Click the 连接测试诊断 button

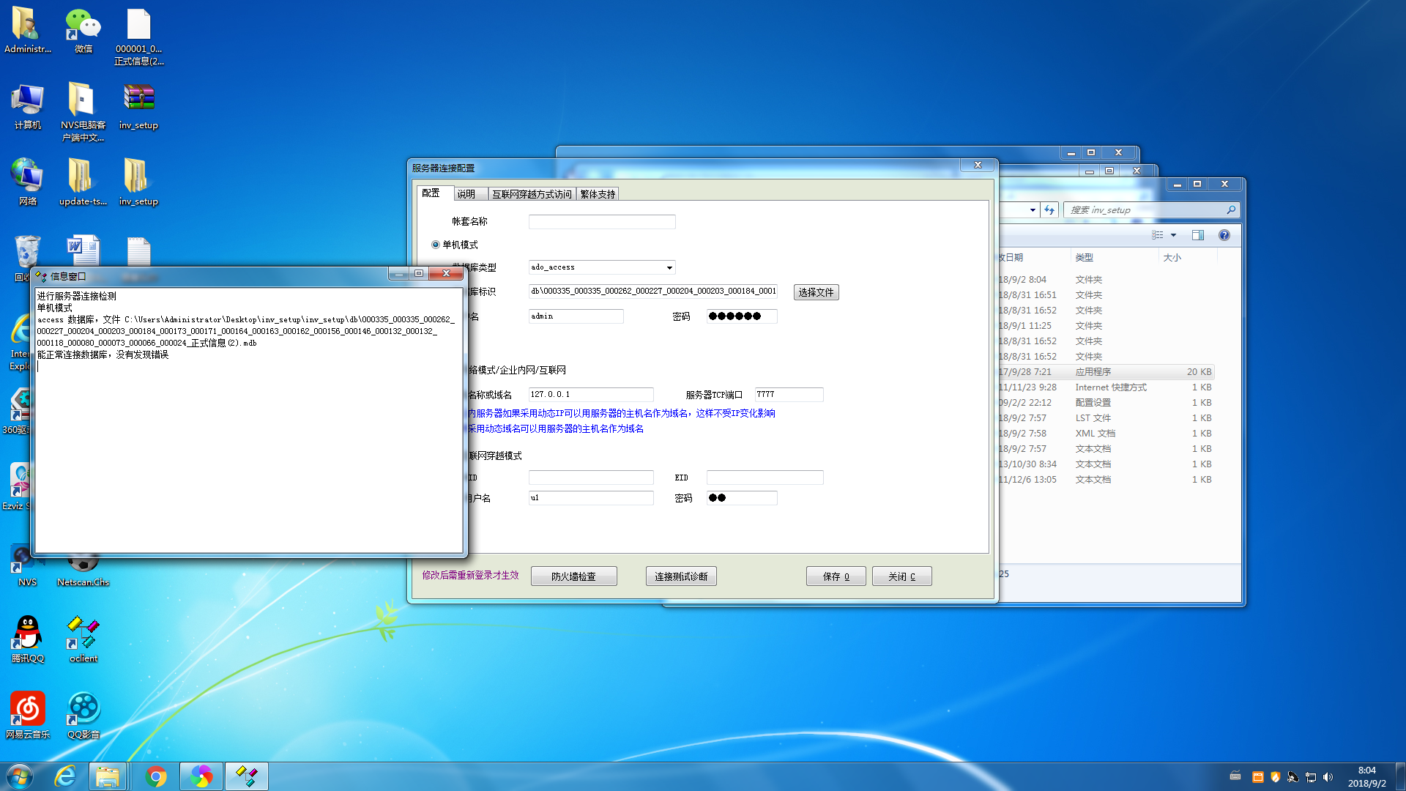coord(680,576)
